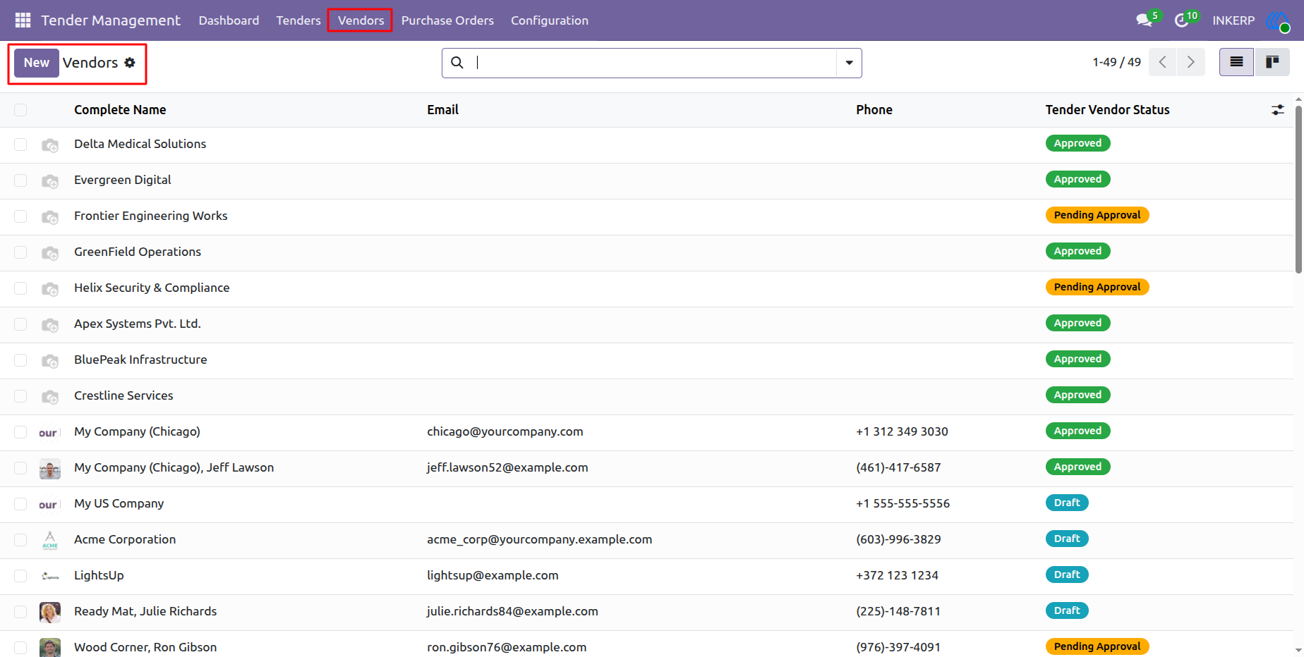The image size is (1304, 657).
Task: Click the user avatar icon
Action: coord(1278,20)
